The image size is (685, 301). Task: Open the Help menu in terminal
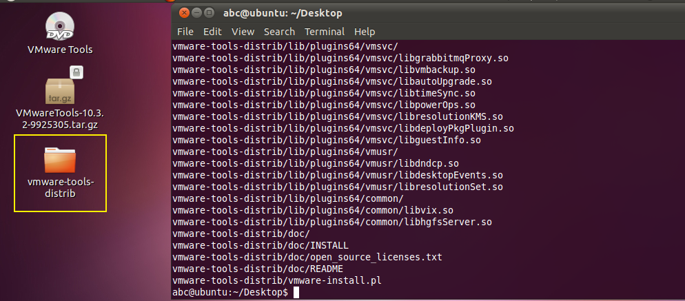pyautogui.click(x=365, y=32)
